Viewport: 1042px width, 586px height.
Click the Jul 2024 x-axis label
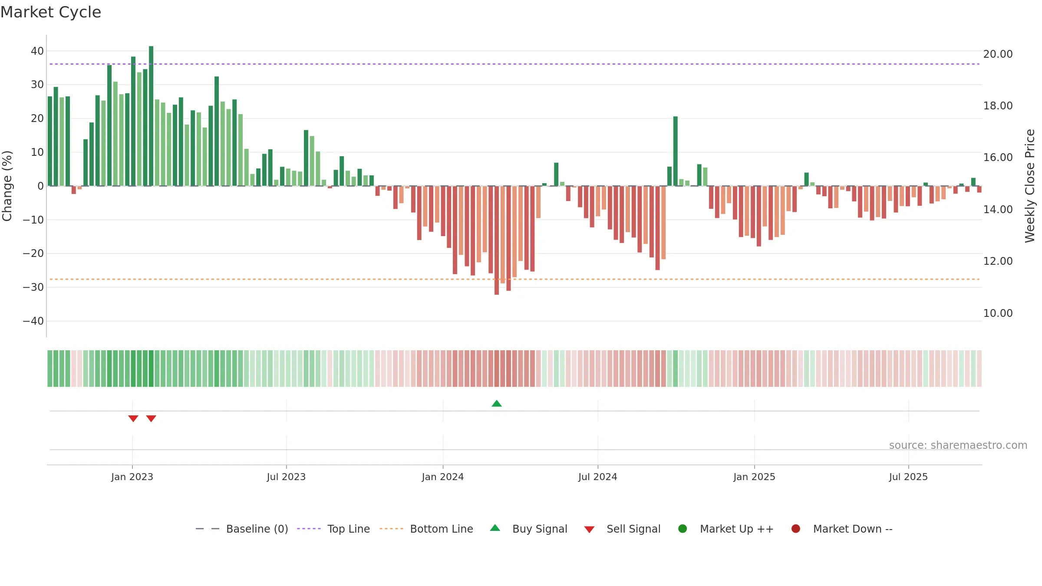click(x=597, y=477)
